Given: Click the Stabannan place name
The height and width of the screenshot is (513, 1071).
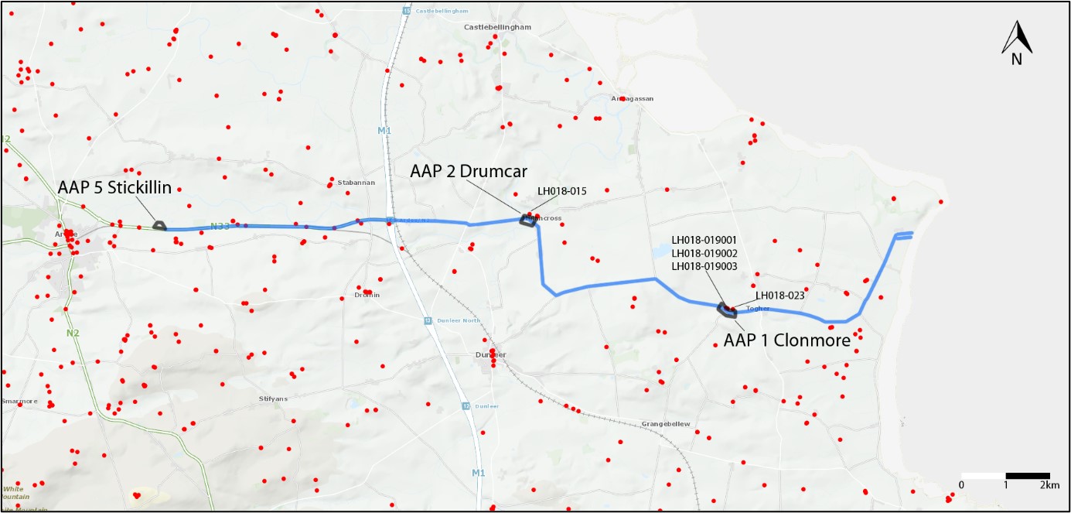Looking at the screenshot, I should 356,183.
